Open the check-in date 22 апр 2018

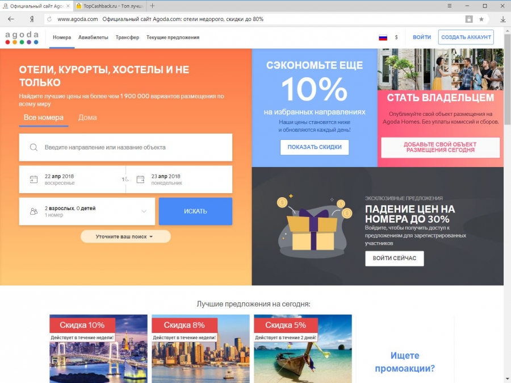click(72, 180)
